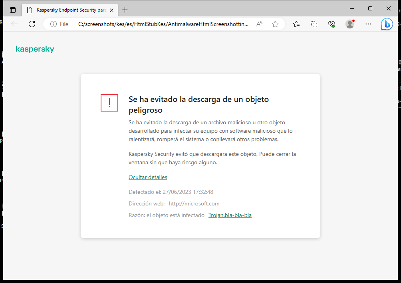
Task: Open the Tab actions menu icon
Action: click(13, 10)
